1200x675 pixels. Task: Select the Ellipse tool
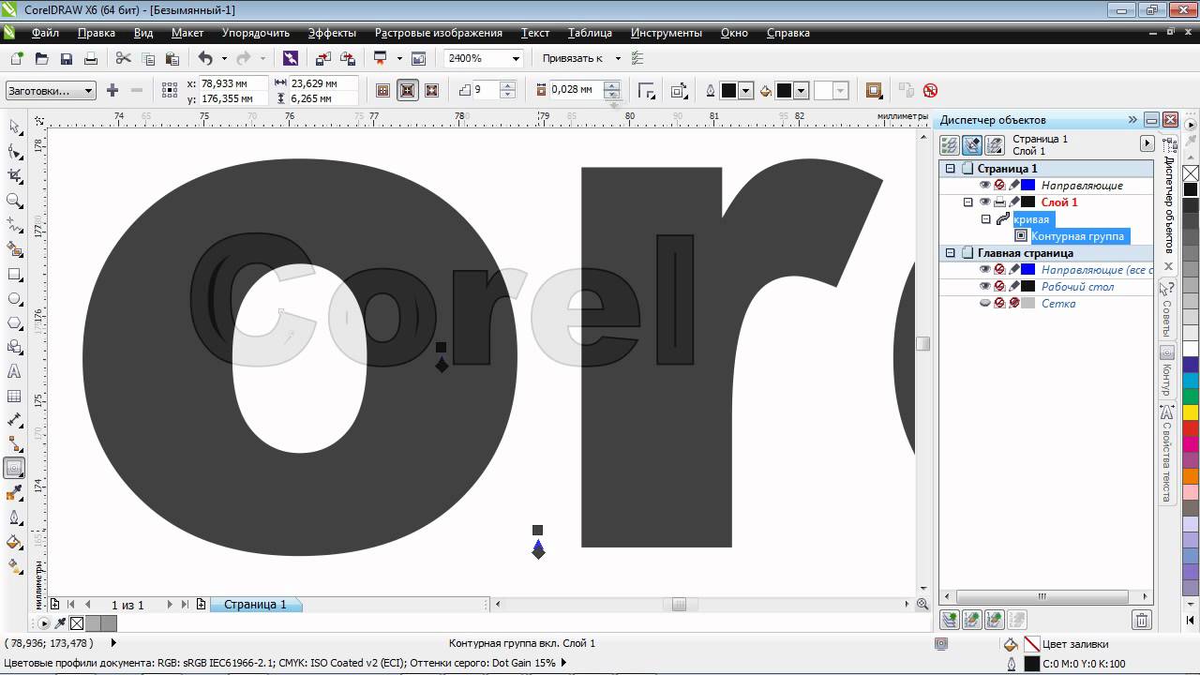pos(14,299)
